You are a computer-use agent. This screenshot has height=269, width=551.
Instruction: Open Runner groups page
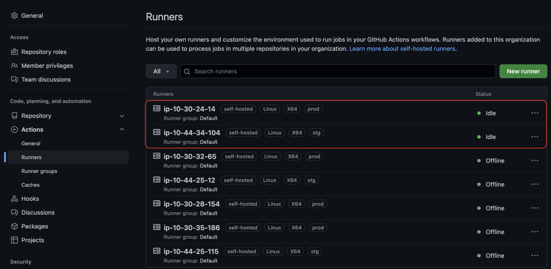pos(39,171)
